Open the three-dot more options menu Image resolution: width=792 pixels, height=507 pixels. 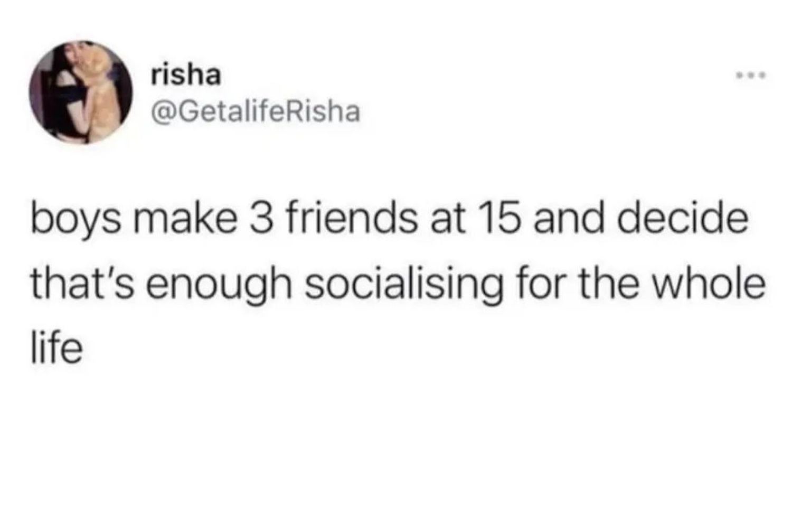tap(751, 77)
